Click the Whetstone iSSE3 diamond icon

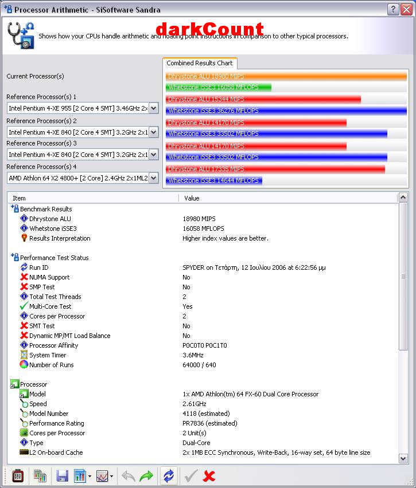pyautogui.click(x=24, y=228)
